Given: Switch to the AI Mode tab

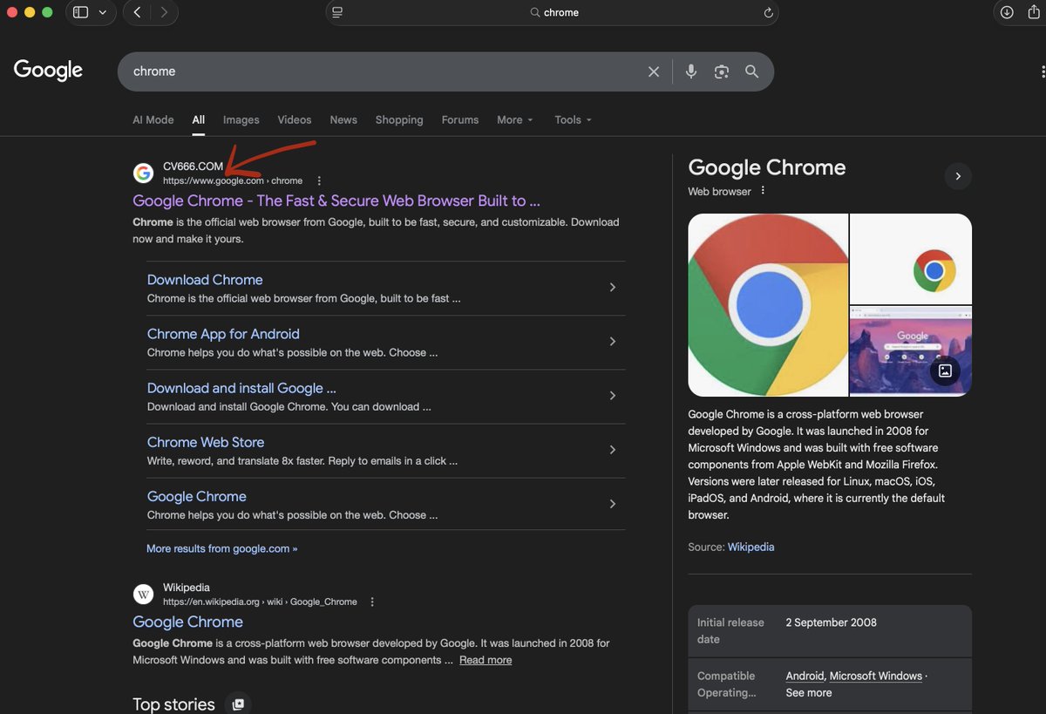Looking at the screenshot, I should tap(153, 119).
